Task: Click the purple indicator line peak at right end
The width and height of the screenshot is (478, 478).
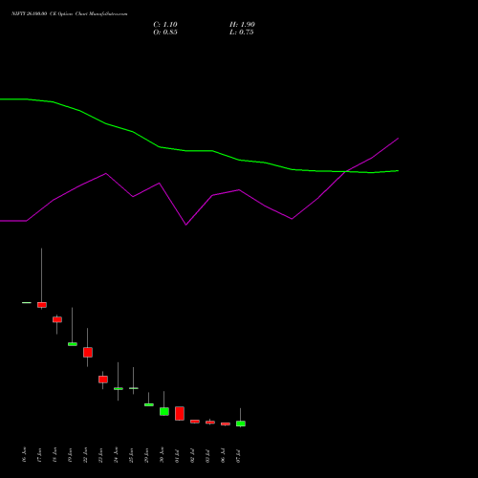Action: pyautogui.click(x=398, y=139)
